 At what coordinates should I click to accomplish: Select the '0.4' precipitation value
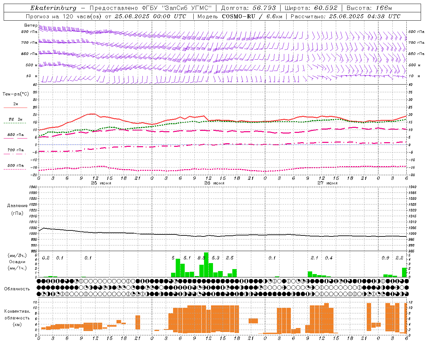pos(329,258)
